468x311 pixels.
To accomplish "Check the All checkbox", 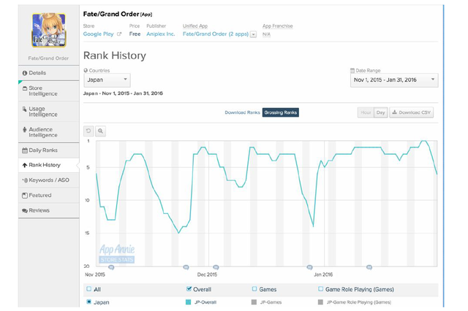I will [x=89, y=288].
